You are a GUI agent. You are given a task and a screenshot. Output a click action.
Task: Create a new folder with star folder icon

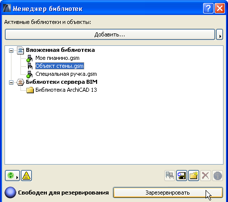(194, 176)
